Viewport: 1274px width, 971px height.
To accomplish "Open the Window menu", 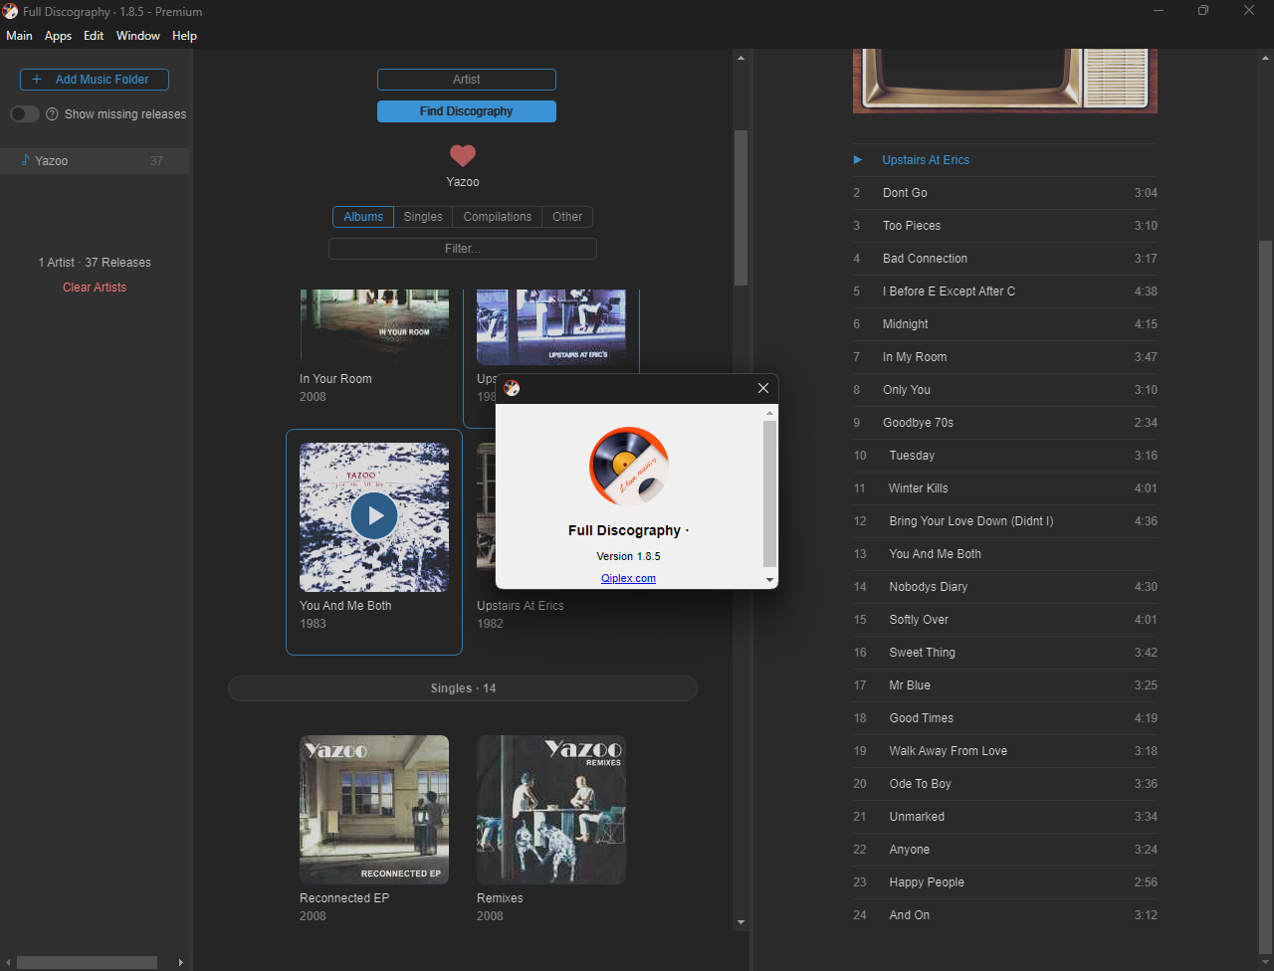I will (138, 36).
